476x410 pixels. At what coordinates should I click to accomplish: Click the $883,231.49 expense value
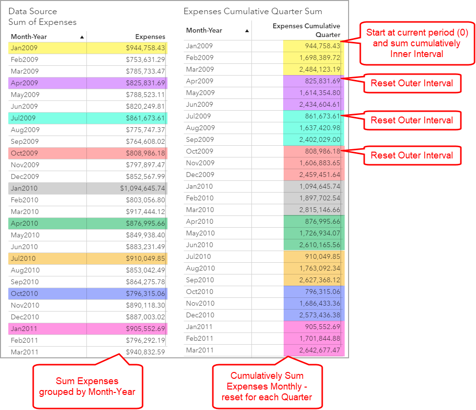[145, 247]
